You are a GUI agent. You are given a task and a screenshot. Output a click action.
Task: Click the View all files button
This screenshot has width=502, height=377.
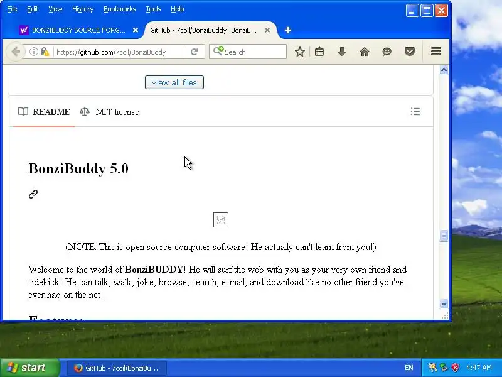174,82
